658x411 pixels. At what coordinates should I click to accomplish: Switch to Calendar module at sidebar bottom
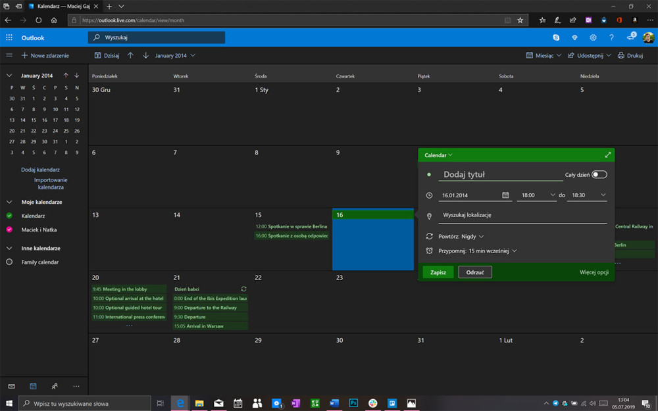click(x=33, y=386)
